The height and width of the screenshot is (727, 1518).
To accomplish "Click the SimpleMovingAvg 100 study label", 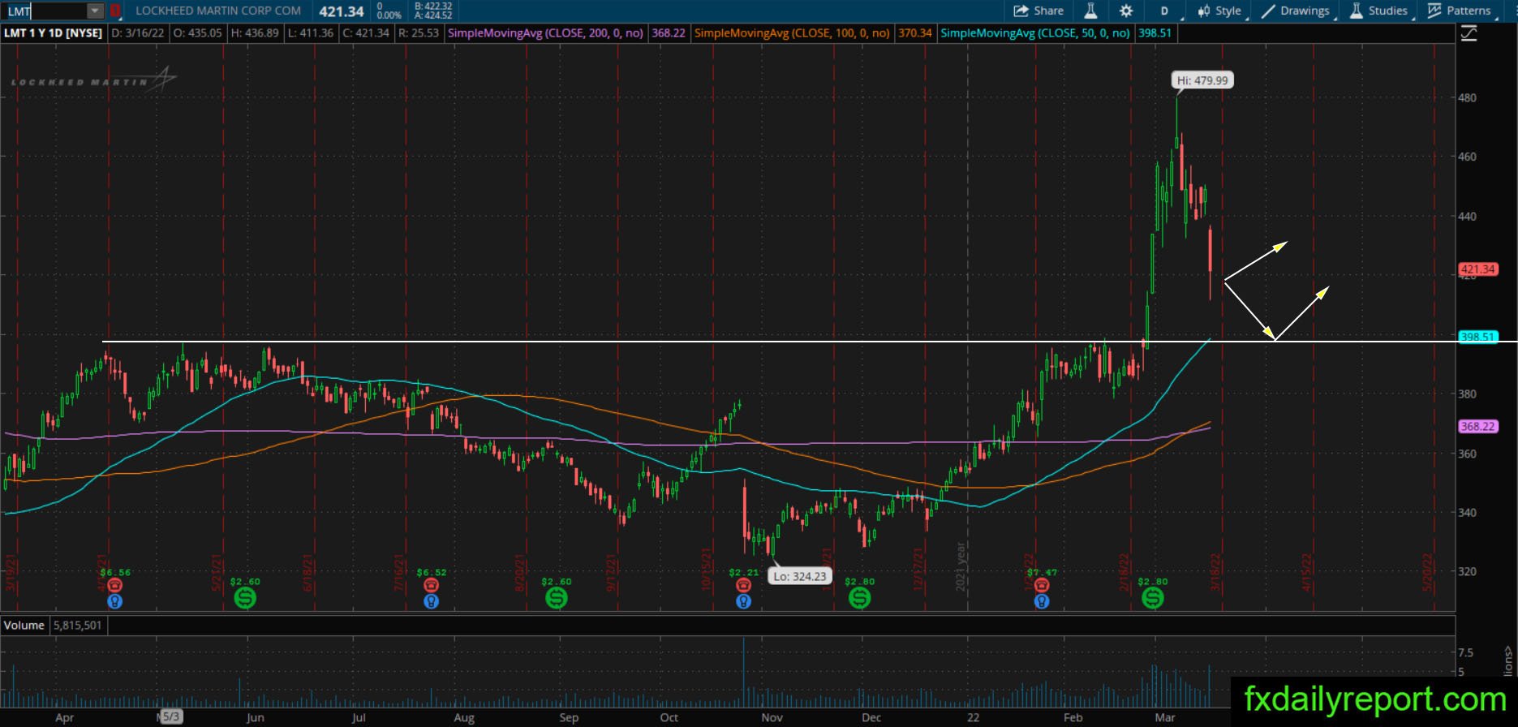I will [x=792, y=33].
